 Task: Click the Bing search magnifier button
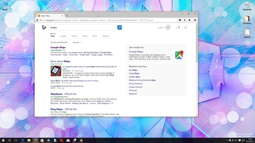pos(120,28)
